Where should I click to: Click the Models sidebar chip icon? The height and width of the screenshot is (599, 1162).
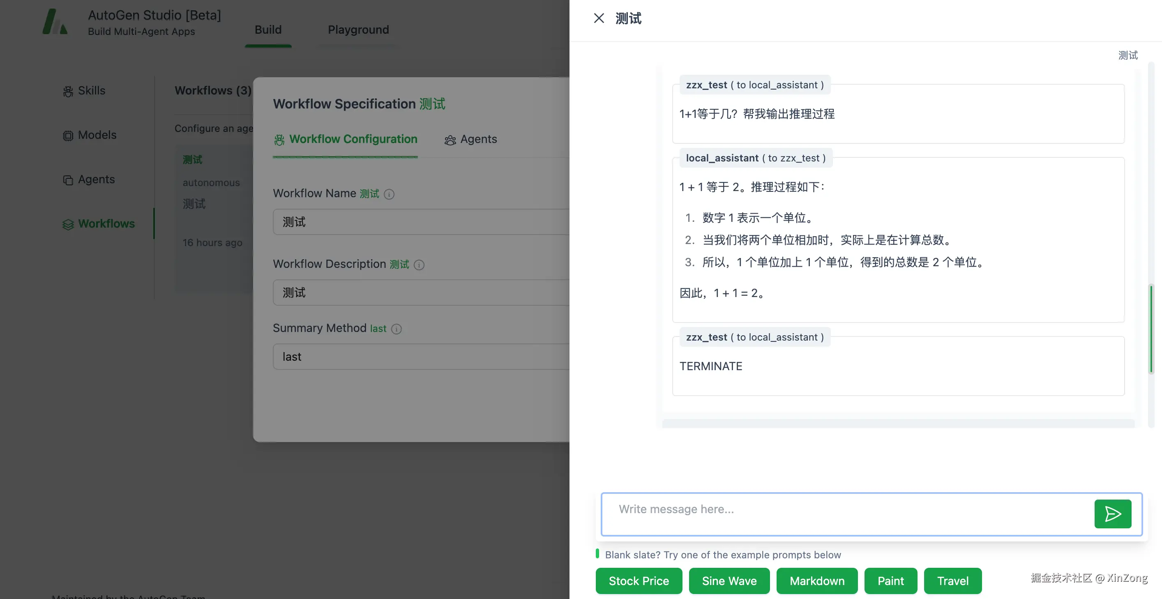click(x=68, y=136)
